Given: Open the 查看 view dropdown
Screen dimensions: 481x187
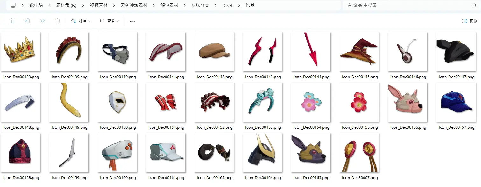Looking at the screenshot, I should tap(110, 21).
